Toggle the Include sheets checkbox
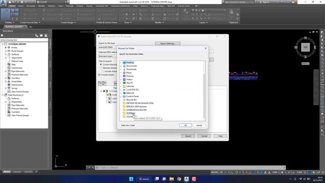The image size is (325, 183). (100, 75)
